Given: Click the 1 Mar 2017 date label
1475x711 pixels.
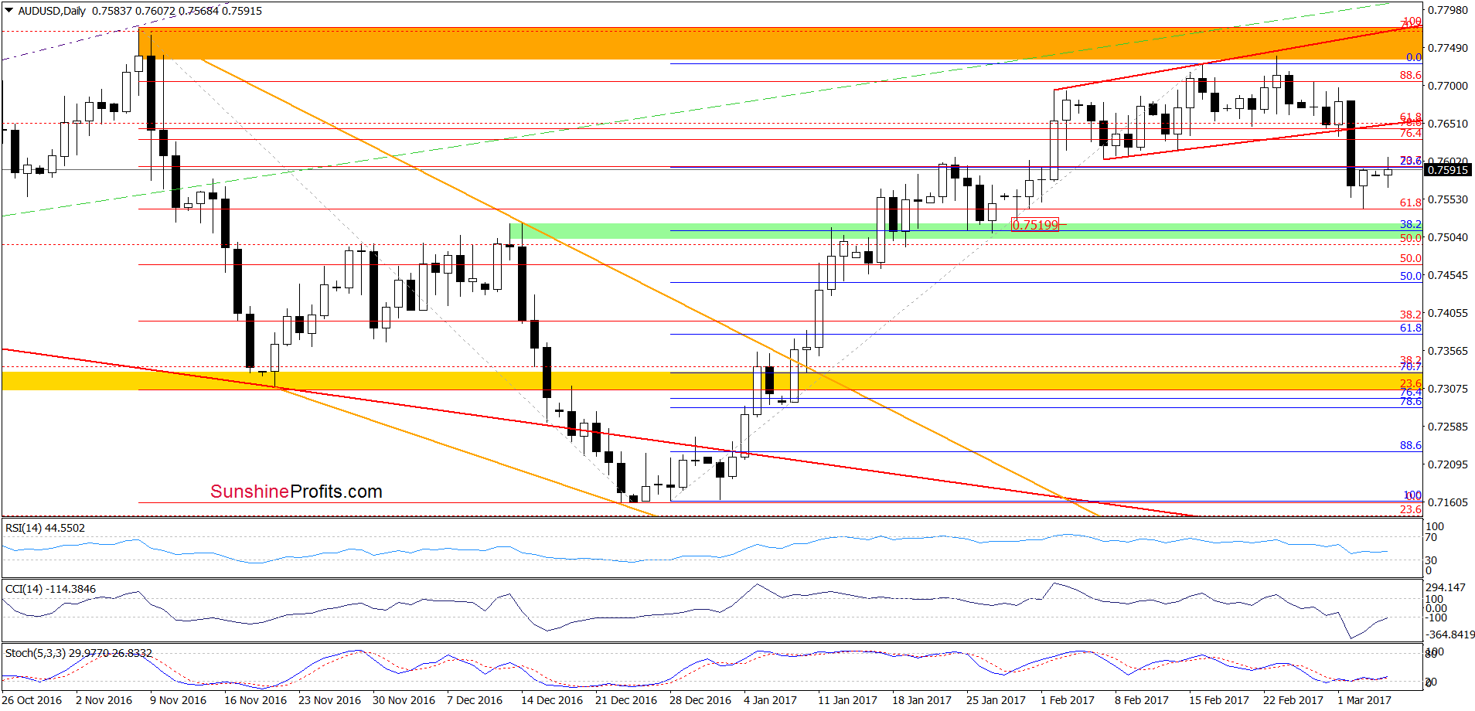Looking at the screenshot, I should [x=1364, y=700].
